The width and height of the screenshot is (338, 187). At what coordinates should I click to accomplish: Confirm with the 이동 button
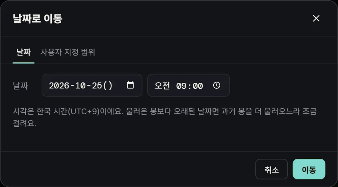(309, 169)
